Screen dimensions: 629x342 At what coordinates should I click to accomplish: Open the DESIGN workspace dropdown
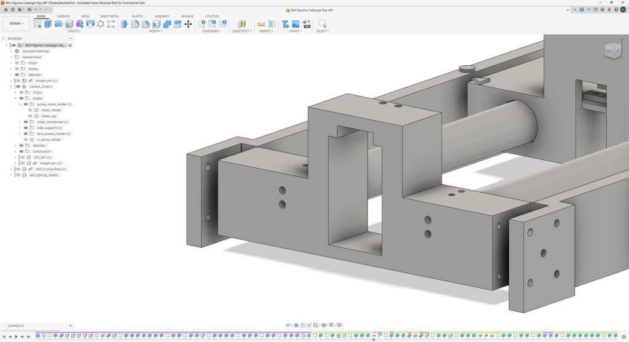pos(16,23)
